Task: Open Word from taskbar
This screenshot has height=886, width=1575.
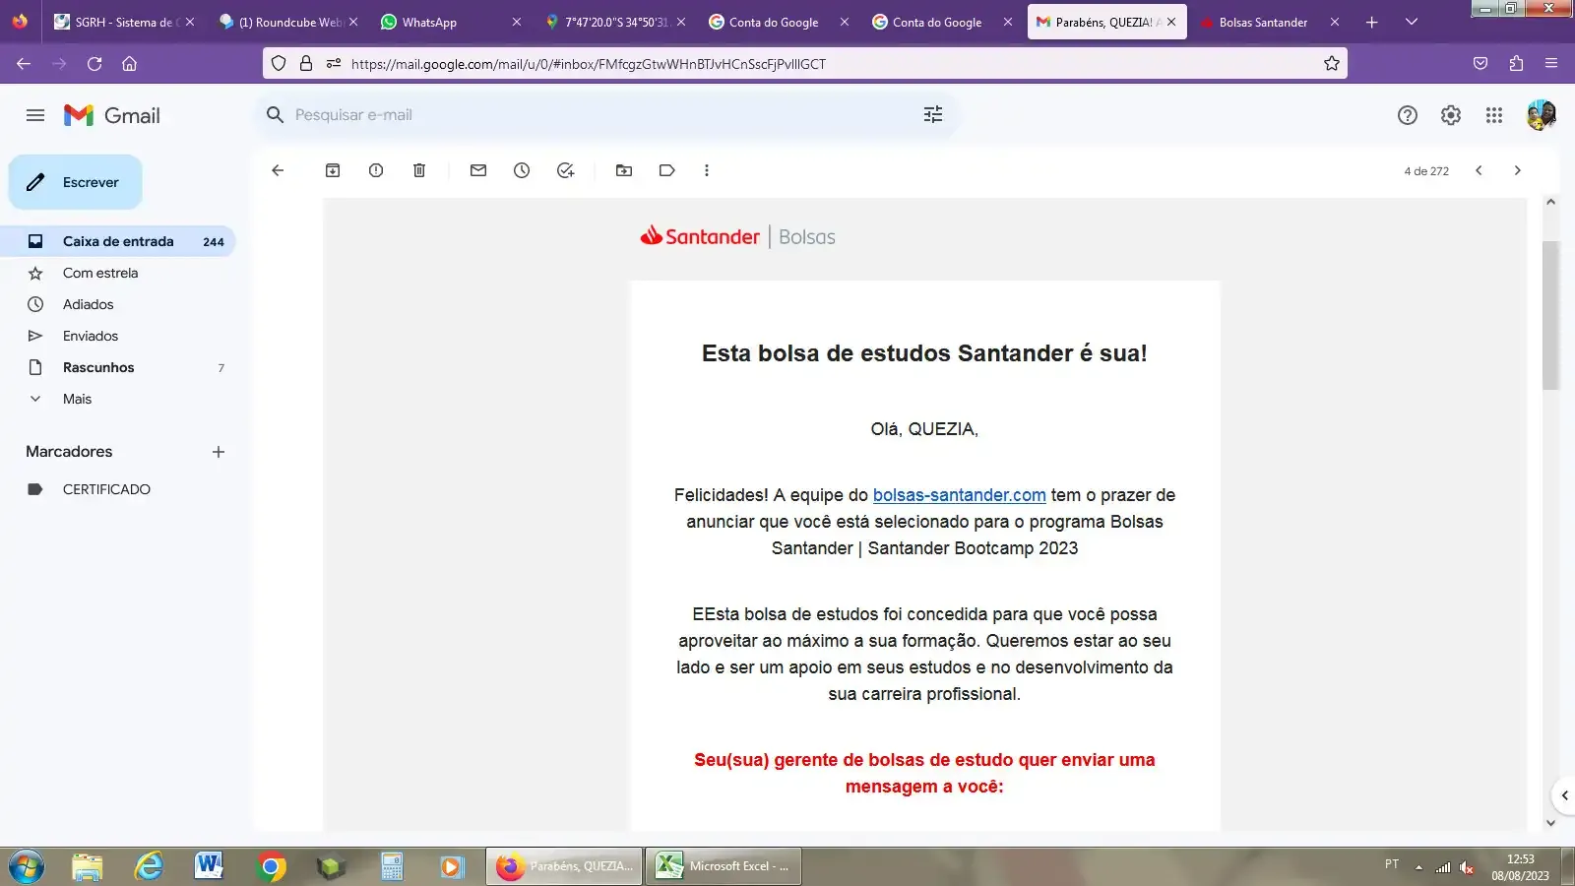Action: tap(209, 866)
